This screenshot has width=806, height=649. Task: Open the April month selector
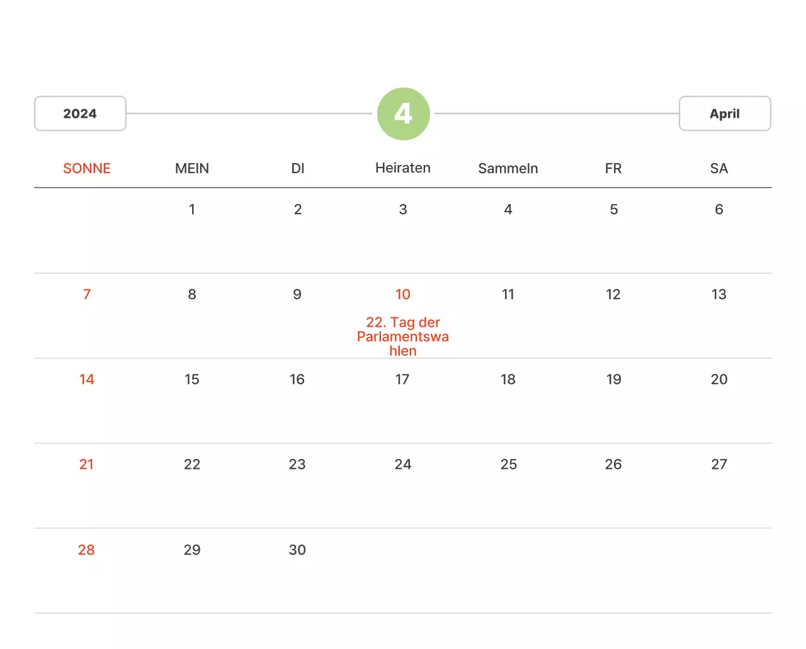pos(724,114)
